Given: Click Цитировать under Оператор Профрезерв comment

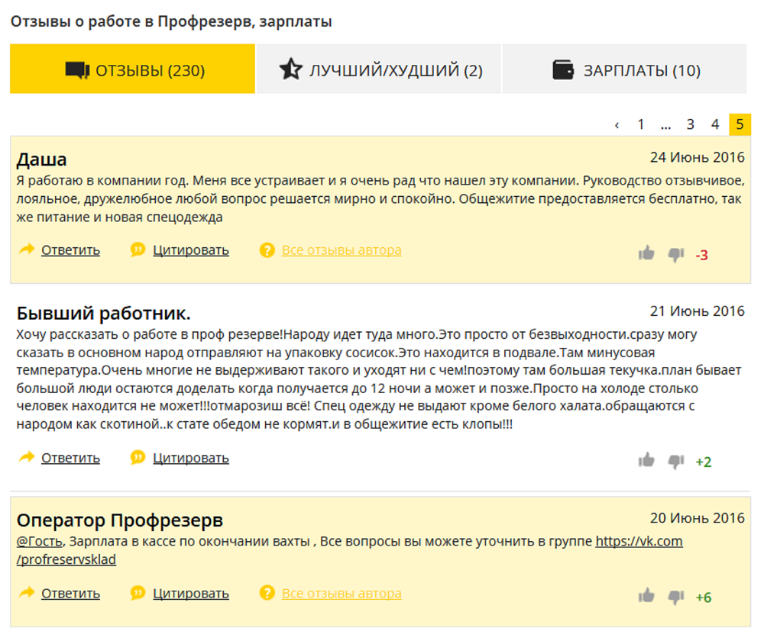Looking at the screenshot, I should (x=191, y=594).
